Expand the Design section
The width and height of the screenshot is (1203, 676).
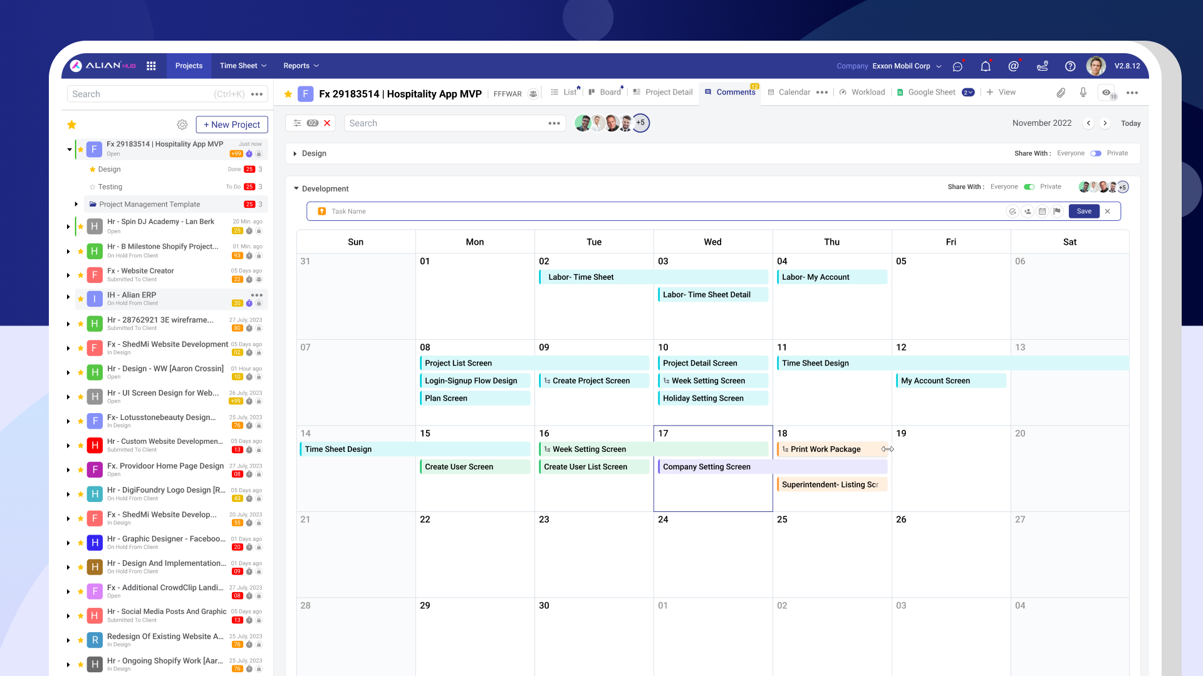[x=295, y=153]
